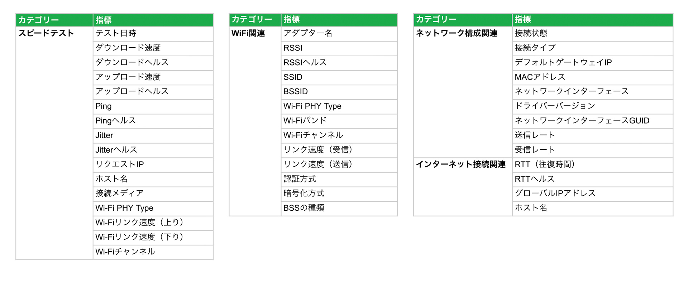Click the 接続メディア cell
The height and width of the screenshot is (306, 688).
tap(119, 193)
